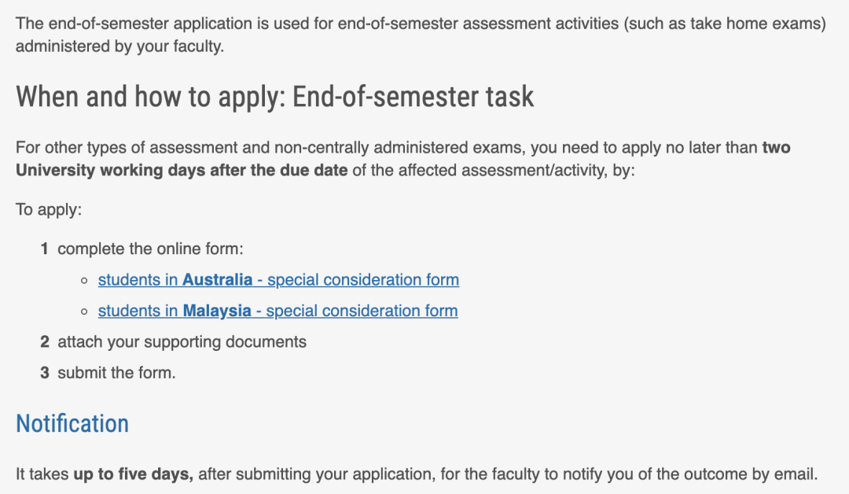Viewport: 849px width, 494px height.
Task: Click the bold 'up to five days,' text
Action: click(133, 474)
